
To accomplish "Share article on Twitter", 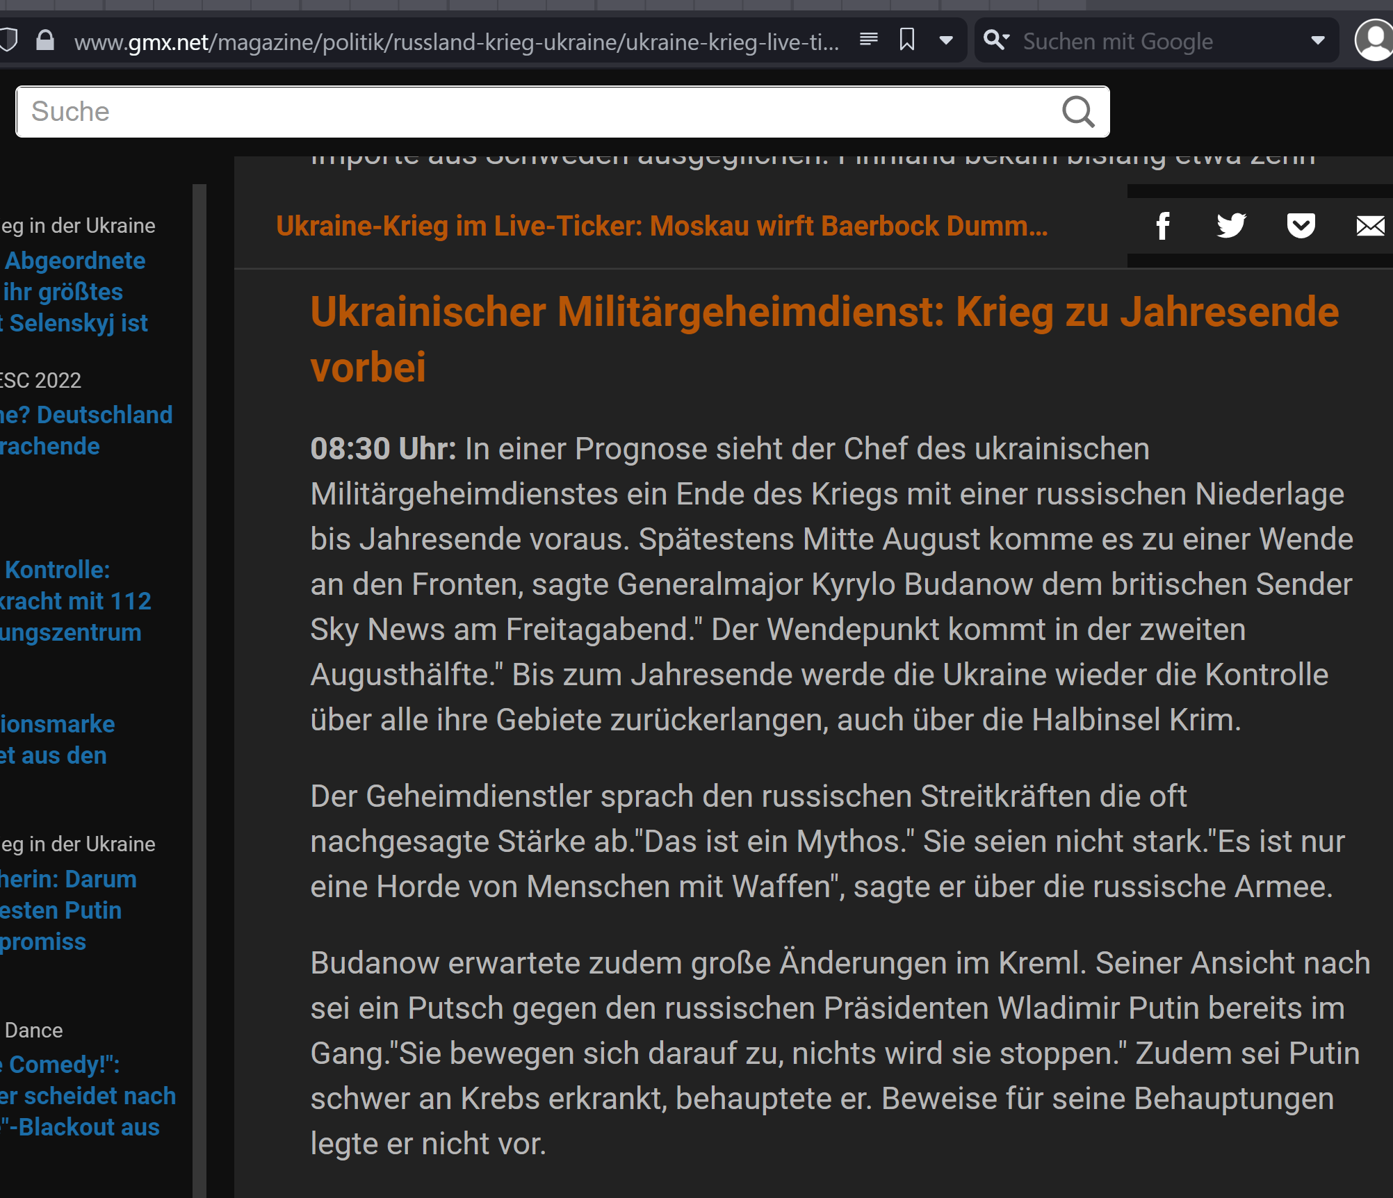I will (1231, 226).
